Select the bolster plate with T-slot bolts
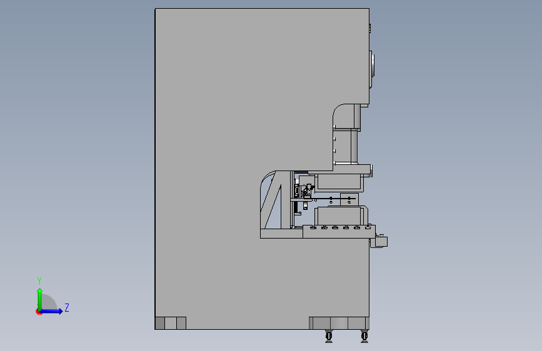The image size is (542, 351). tap(339, 232)
